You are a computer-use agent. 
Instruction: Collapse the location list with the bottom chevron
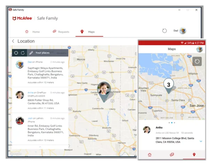[x=40, y=147]
